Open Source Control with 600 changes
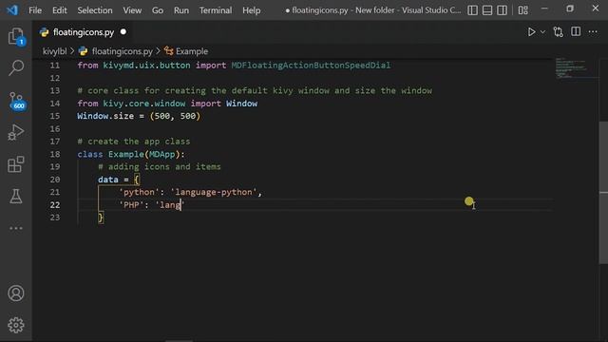The height and width of the screenshot is (342, 608). pyautogui.click(x=17, y=102)
